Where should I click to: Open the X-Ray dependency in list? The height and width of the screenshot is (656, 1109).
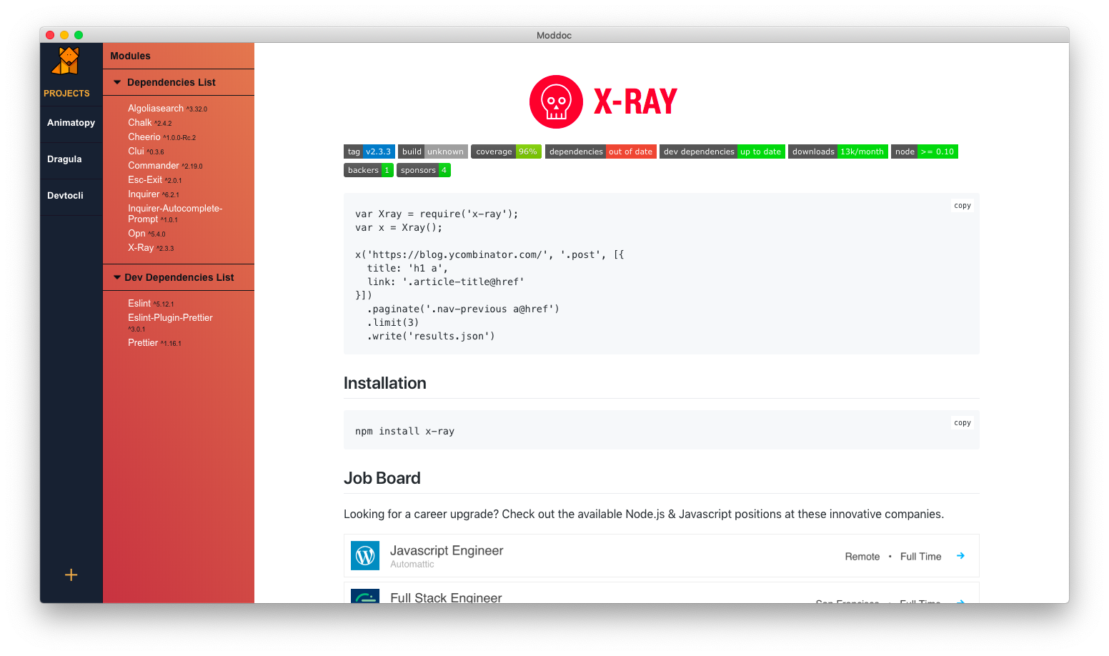point(151,248)
